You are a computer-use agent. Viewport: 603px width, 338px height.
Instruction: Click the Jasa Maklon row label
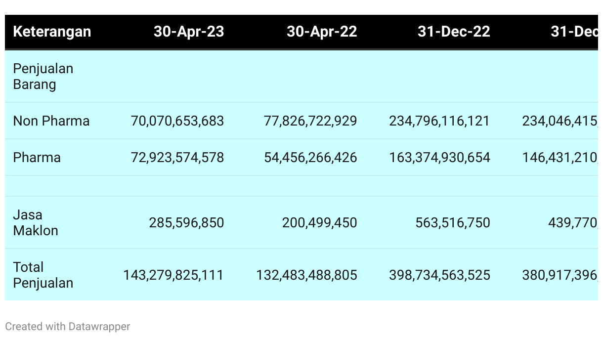(36, 222)
